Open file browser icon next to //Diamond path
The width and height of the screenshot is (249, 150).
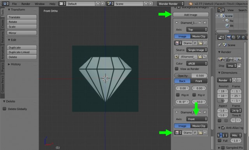tap(200, 57)
